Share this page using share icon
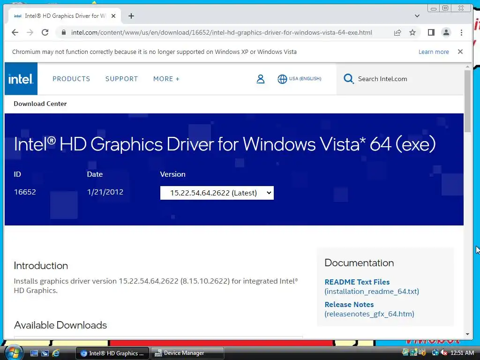 pyautogui.click(x=397, y=32)
